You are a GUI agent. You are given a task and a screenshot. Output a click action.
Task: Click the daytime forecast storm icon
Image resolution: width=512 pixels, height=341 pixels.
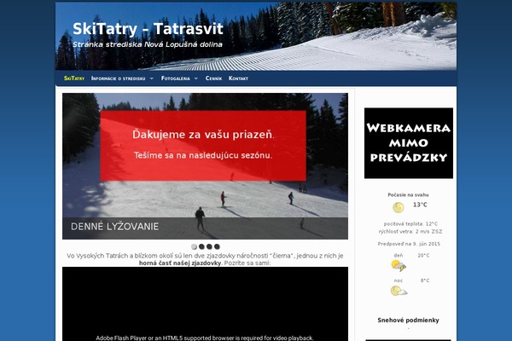tap(399, 265)
